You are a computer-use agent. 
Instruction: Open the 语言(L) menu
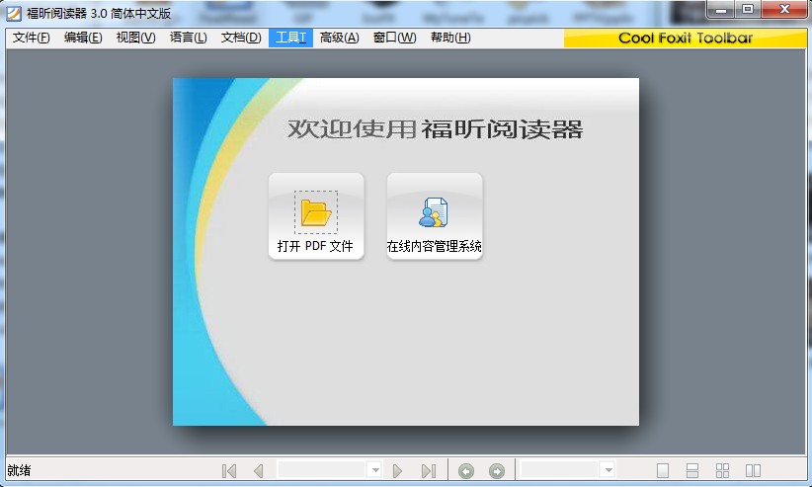[188, 38]
